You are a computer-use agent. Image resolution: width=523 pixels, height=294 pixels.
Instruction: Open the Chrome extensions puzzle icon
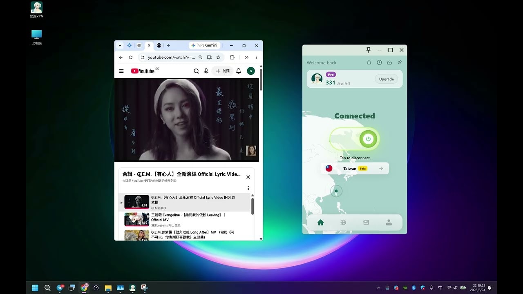pyautogui.click(x=232, y=58)
